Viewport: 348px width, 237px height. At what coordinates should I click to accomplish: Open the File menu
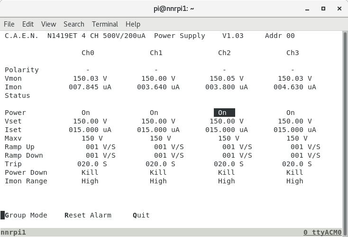click(9, 24)
